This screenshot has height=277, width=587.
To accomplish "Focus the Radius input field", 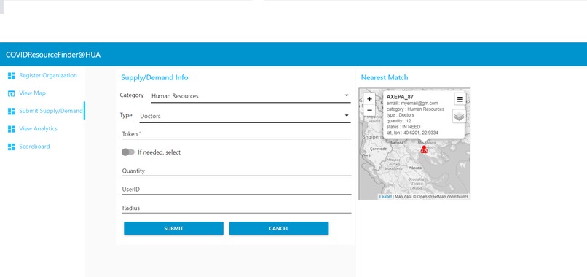I will (x=236, y=208).
